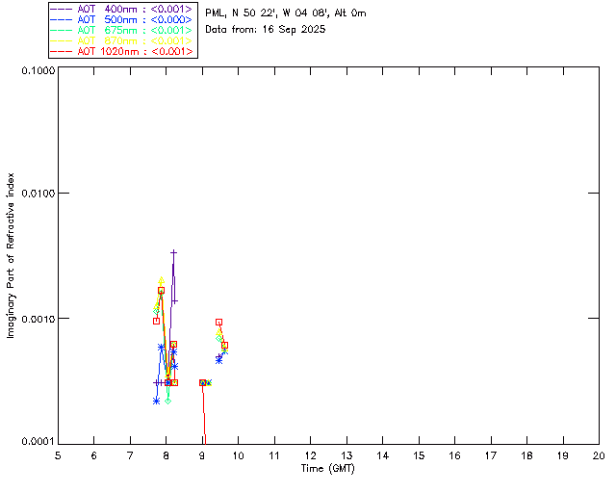Click the PML site location text
This screenshot has width=616, height=493.
286,13
